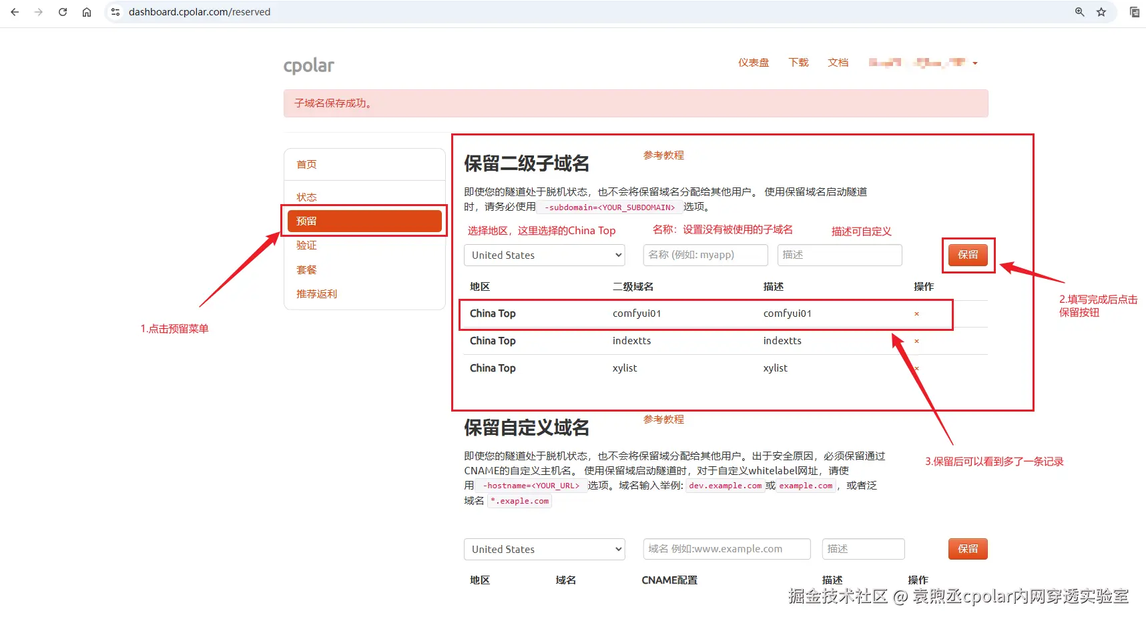
Task: Focus the subdomain 描述 input field
Action: coord(840,255)
